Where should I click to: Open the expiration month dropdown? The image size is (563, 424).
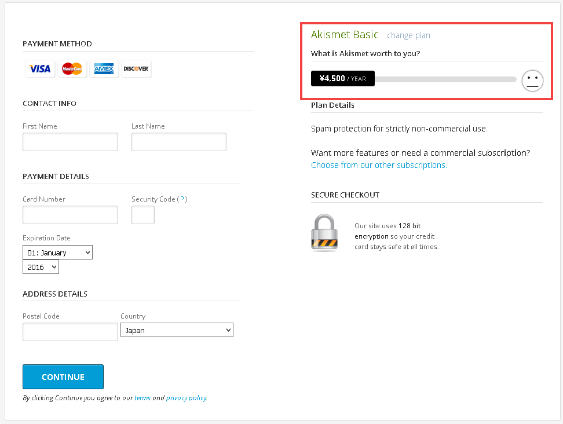click(57, 253)
